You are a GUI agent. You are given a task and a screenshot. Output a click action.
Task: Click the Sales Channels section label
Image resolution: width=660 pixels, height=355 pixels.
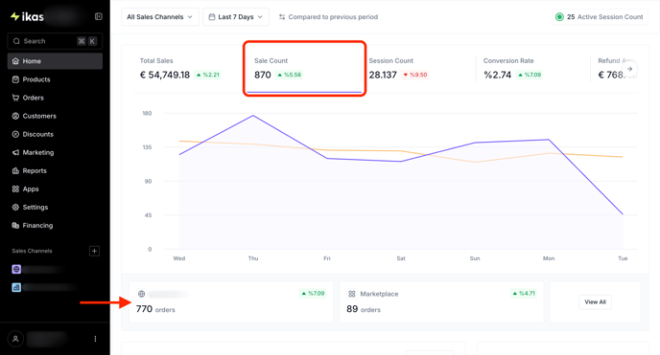click(x=32, y=251)
